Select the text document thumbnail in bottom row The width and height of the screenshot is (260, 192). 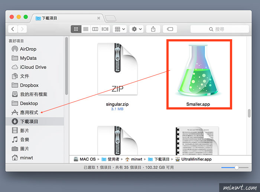(x=197, y=141)
